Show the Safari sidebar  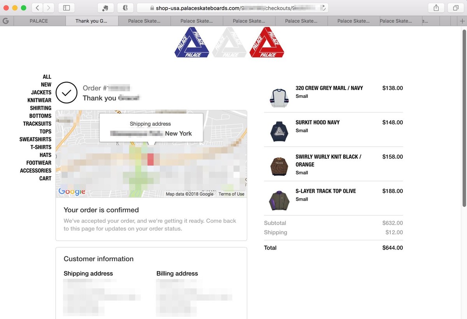click(67, 7)
